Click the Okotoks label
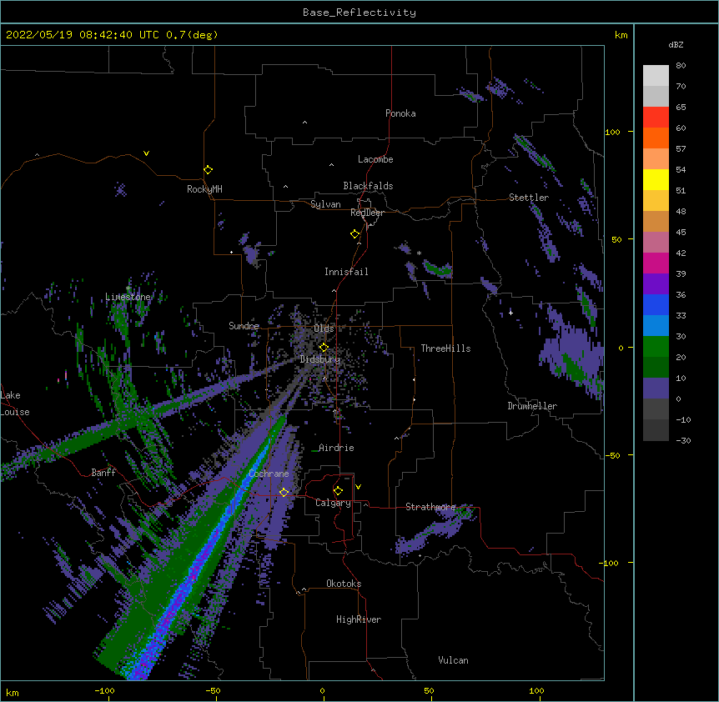This screenshot has height=702, width=719. pyautogui.click(x=344, y=584)
